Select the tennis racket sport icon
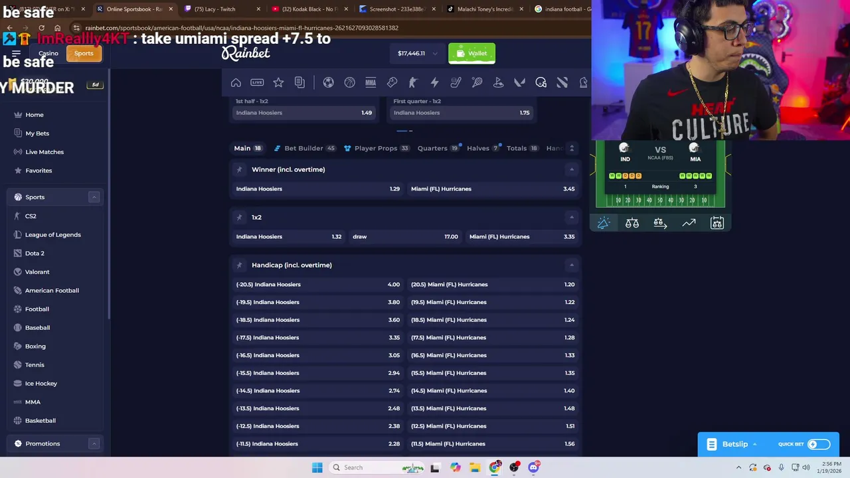The image size is (850, 478). [477, 82]
